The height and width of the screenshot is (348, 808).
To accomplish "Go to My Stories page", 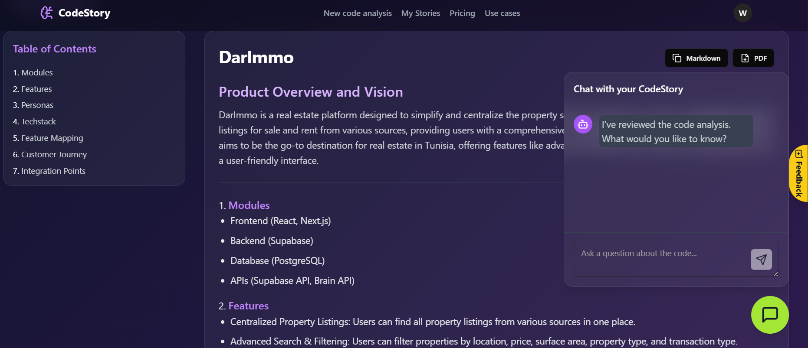I will pyautogui.click(x=420, y=13).
